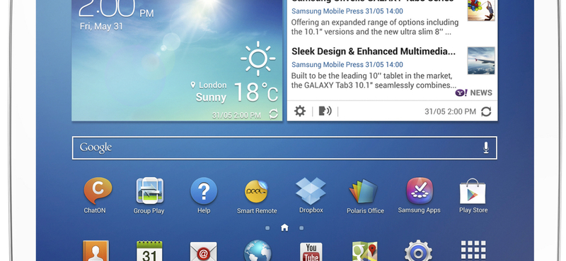Screen dimensions: 566x261
Task: Refresh the weather widget
Action: 274,114
